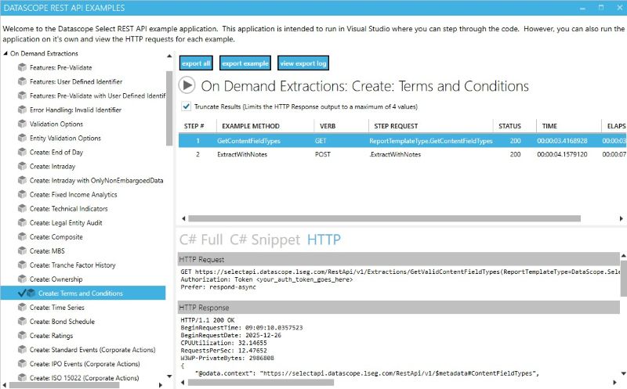Click the cube icon beside Create: Bond Schedule
Image resolution: width=627 pixels, height=389 pixels.
pyautogui.click(x=22, y=322)
